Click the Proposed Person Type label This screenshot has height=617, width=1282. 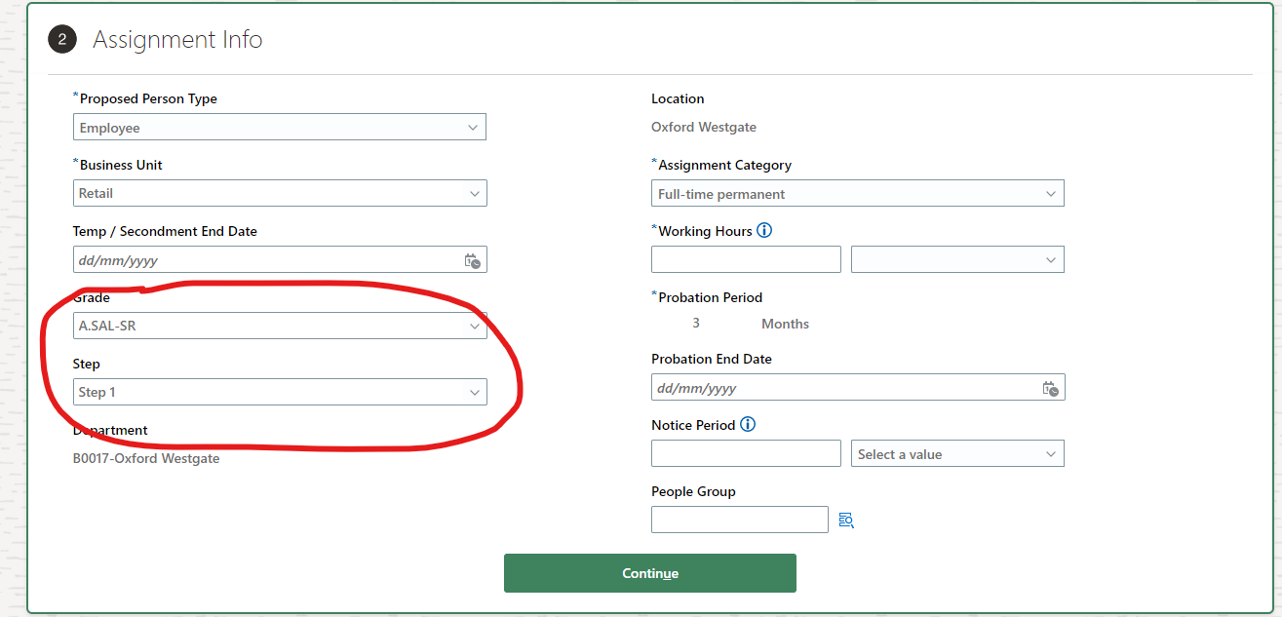click(x=148, y=98)
